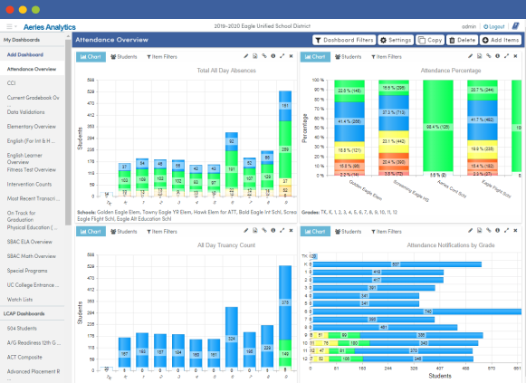Open ACT Composite dashboard
This screenshot has width=526, height=383.
(24, 357)
